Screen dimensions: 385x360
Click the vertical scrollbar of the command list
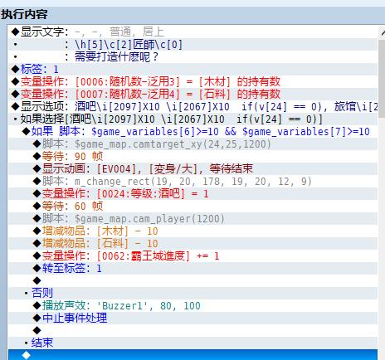382,79
